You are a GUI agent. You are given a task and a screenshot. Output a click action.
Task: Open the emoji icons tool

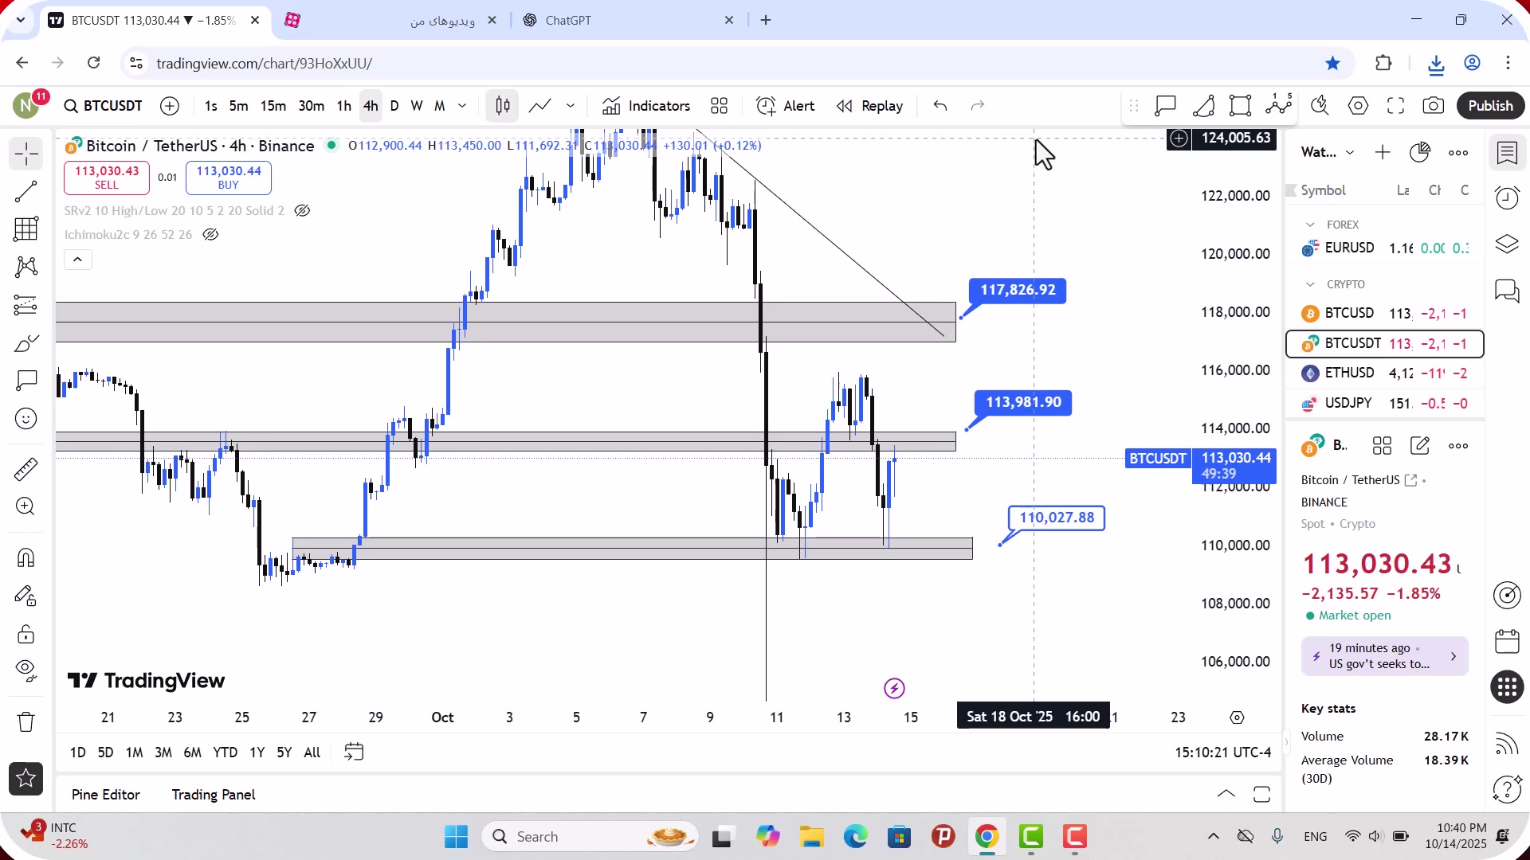(x=25, y=419)
